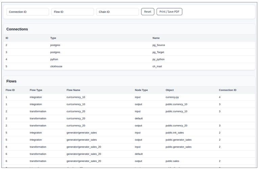Viewport: 259px width, 170px height.
Task: Click transformation type in public.currency_20 row
Action: coord(38,126)
